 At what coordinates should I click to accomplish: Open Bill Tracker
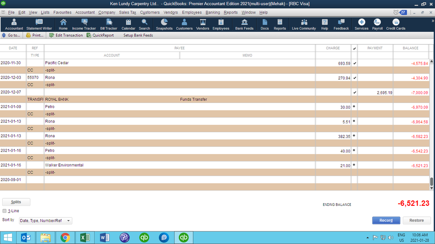109,24
